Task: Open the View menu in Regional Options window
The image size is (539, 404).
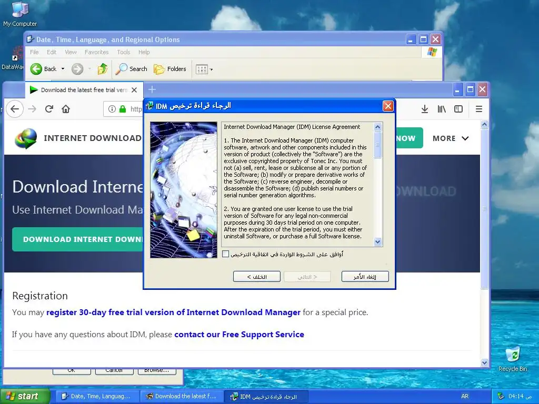Action: coord(71,52)
